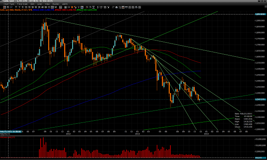
Task: Select the candlestick chart type icon
Action: [x=5, y=7]
